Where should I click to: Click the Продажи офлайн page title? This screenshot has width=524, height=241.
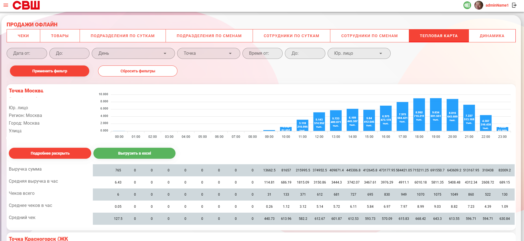[32, 24]
